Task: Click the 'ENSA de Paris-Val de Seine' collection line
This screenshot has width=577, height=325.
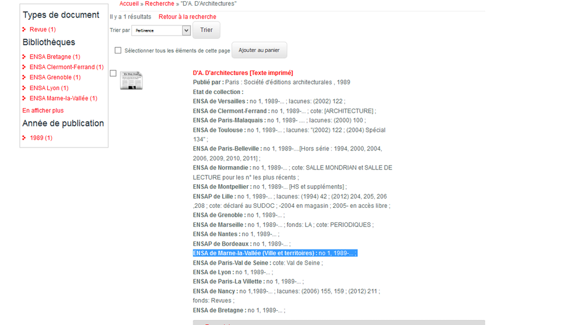Action: pos(258,263)
